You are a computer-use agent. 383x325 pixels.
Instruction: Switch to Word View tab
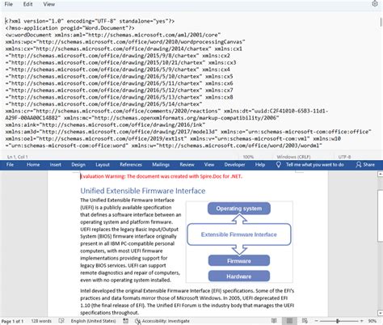tap(209, 165)
